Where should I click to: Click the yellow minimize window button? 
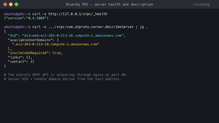coord(11,4)
